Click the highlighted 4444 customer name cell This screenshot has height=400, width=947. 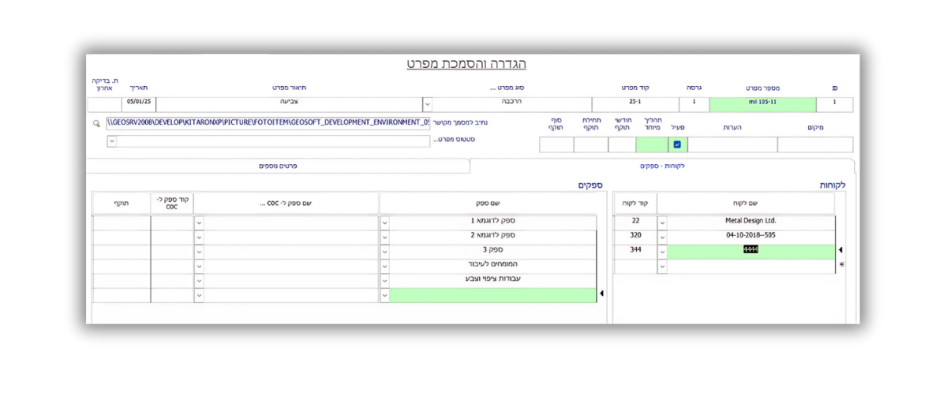[x=751, y=252]
